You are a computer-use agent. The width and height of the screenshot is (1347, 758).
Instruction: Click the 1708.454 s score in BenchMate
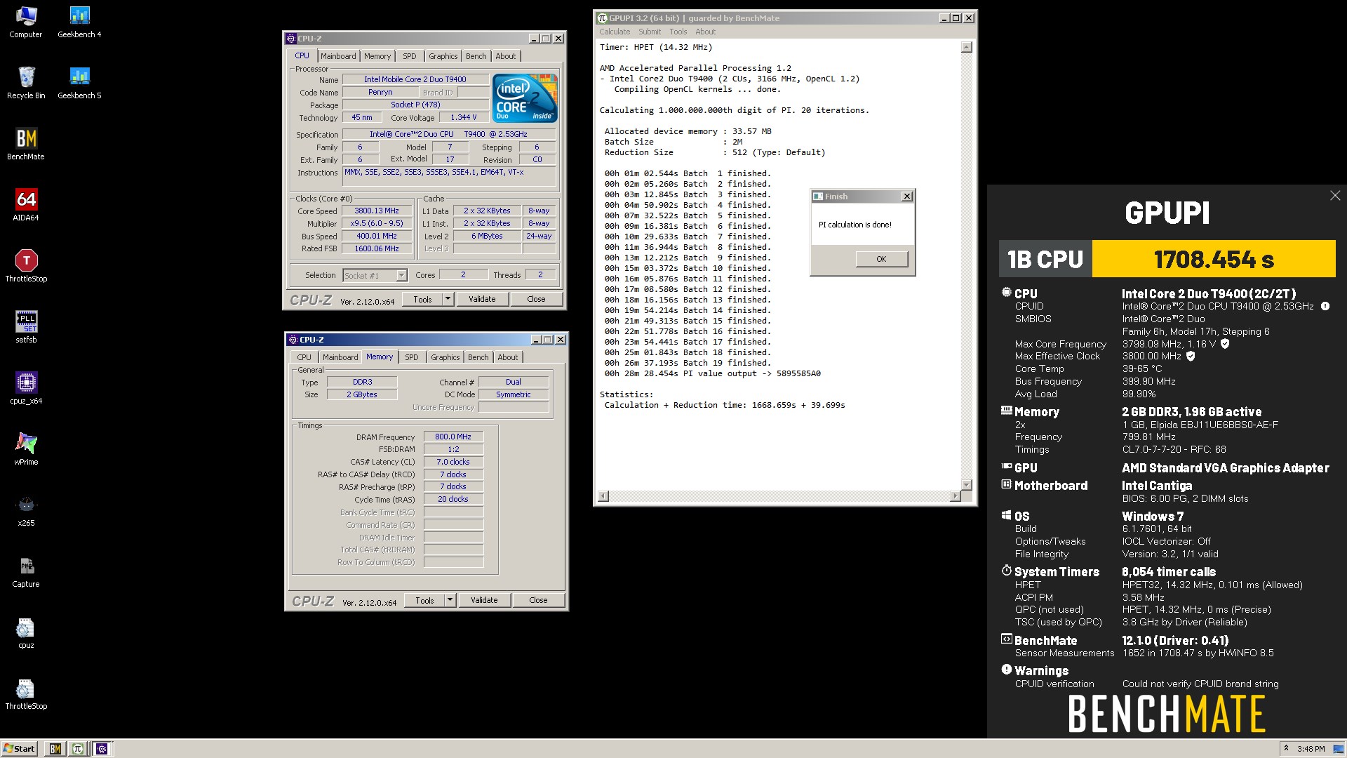pyautogui.click(x=1214, y=260)
